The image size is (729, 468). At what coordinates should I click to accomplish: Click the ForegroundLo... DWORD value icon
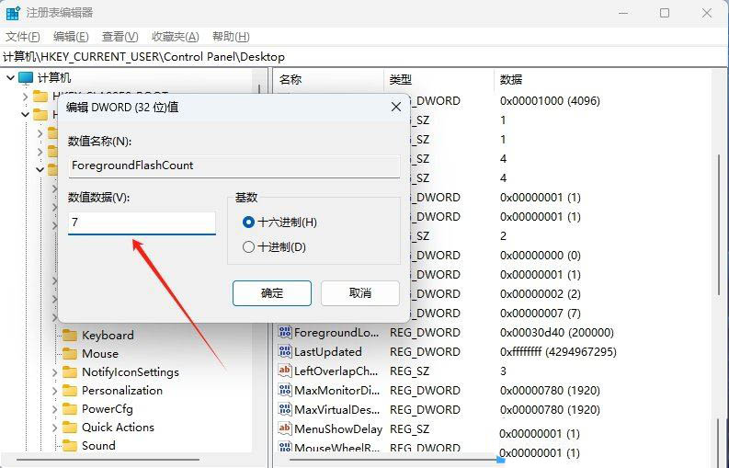[284, 333]
